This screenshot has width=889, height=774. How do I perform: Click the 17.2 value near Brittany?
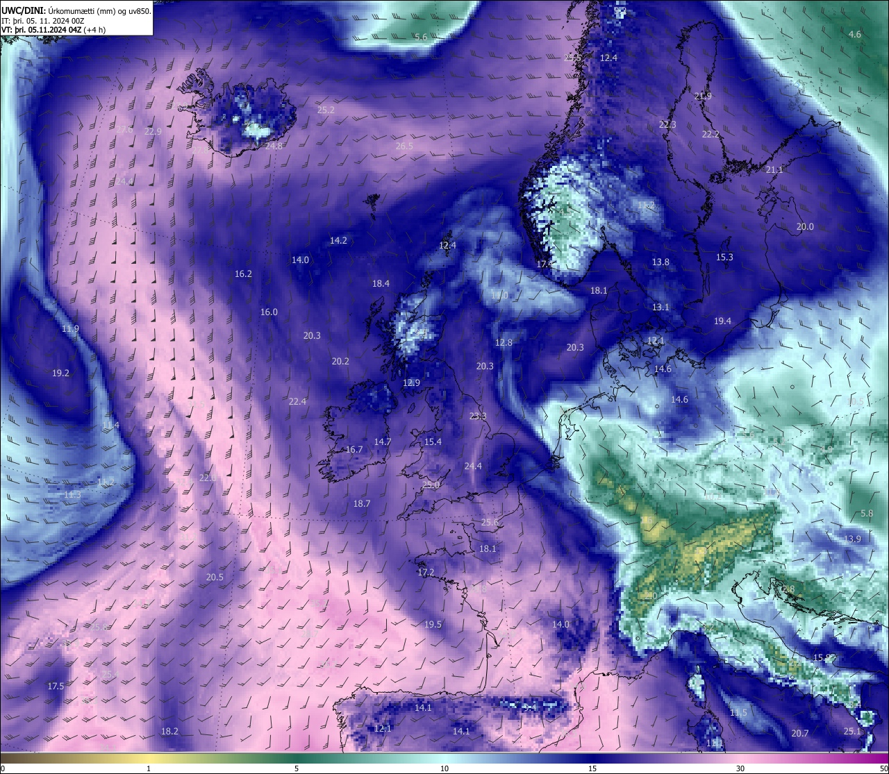pos(426,572)
